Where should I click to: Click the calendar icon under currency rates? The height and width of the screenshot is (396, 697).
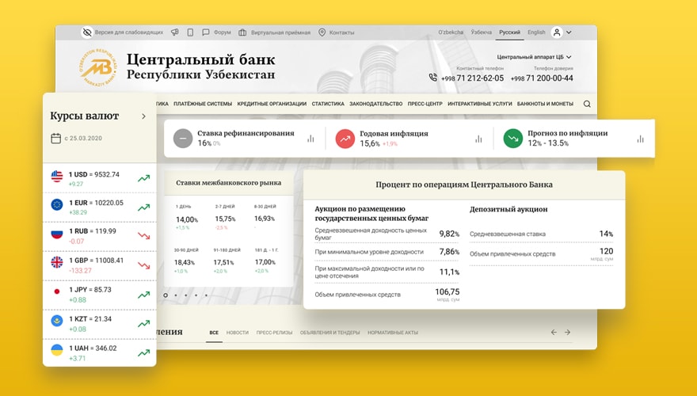coord(55,139)
